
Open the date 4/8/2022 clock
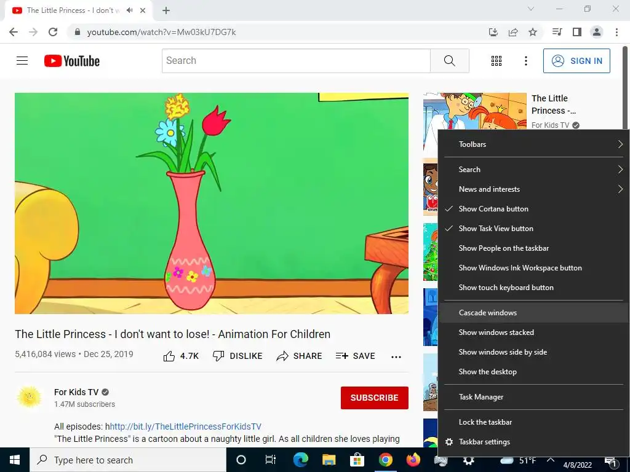tap(578, 465)
